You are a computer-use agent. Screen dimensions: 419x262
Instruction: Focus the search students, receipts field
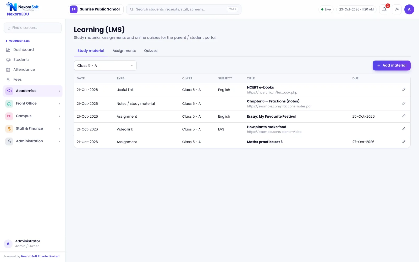(184, 9)
